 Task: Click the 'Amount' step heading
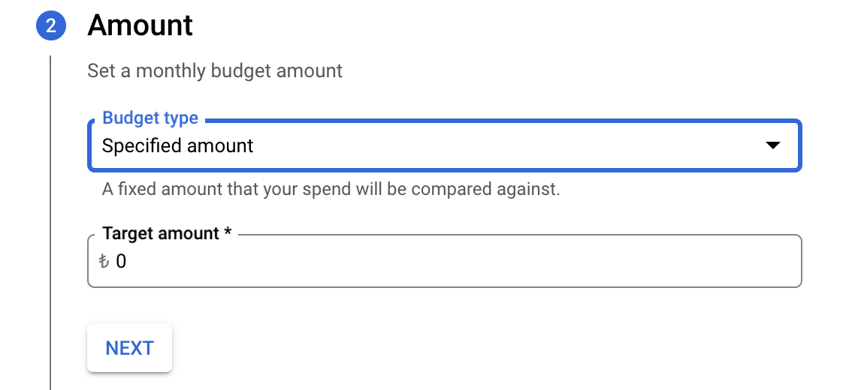tap(140, 25)
